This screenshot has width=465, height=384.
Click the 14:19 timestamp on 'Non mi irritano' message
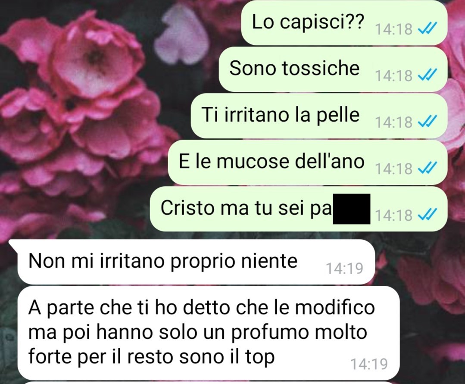coord(344,268)
